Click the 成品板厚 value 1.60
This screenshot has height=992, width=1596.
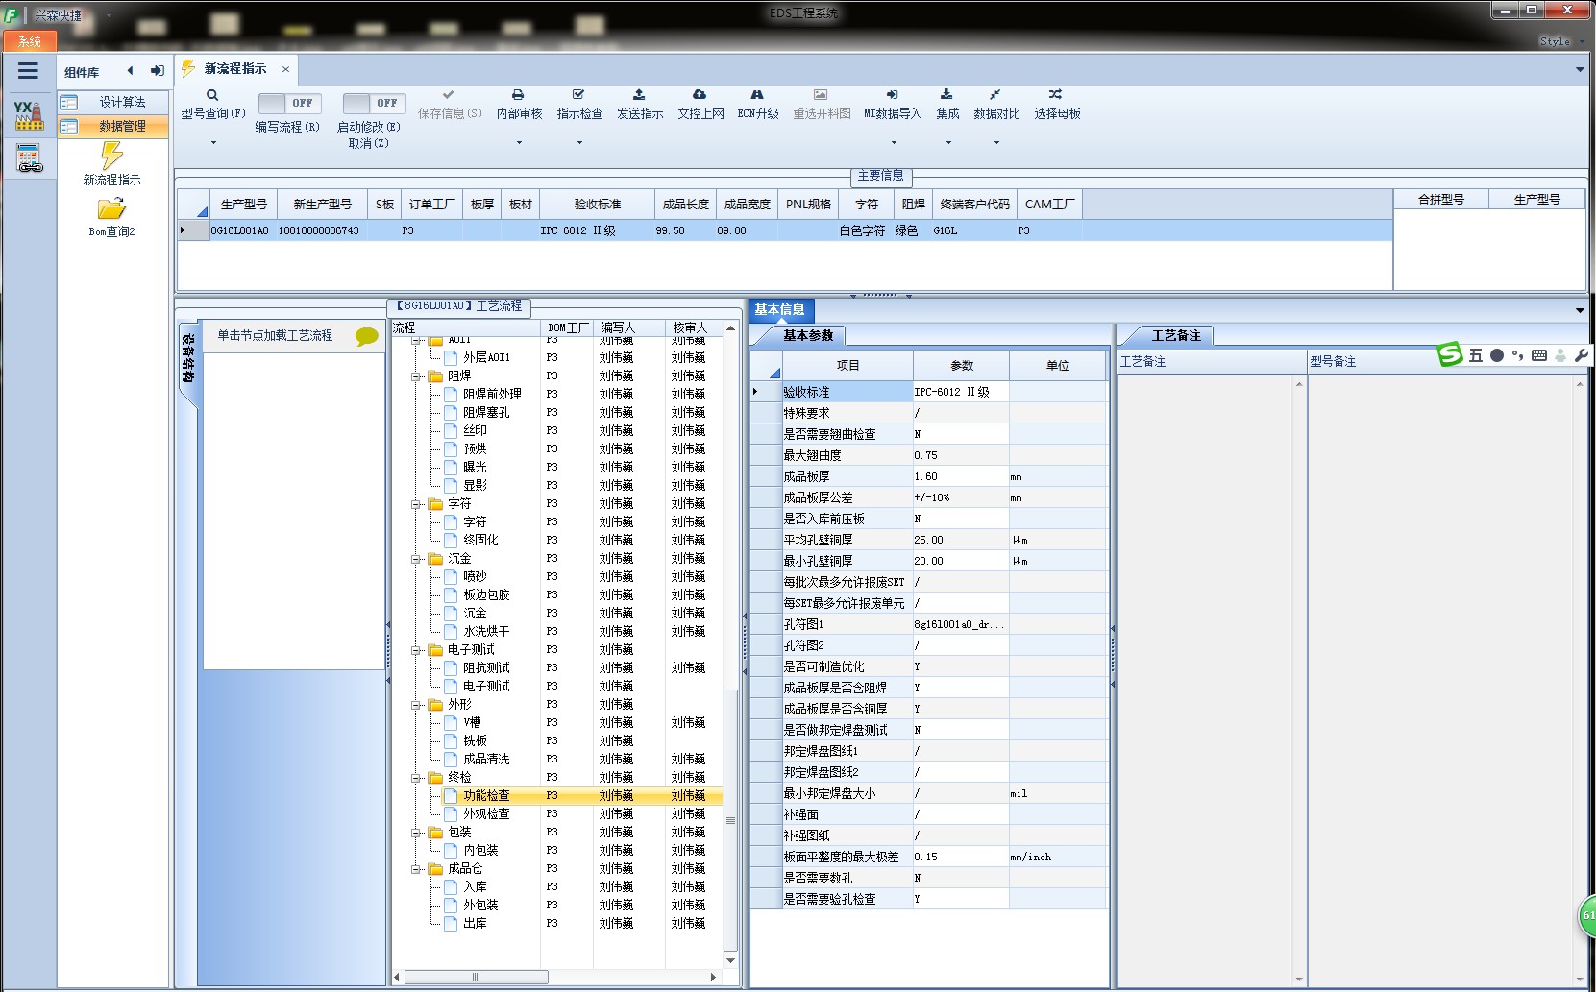pyautogui.click(x=960, y=476)
